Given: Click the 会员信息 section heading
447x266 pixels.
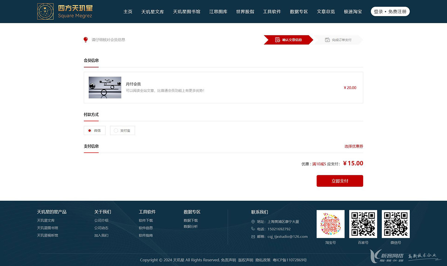Looking at the screenshot, I should click(x=91, y=60).
